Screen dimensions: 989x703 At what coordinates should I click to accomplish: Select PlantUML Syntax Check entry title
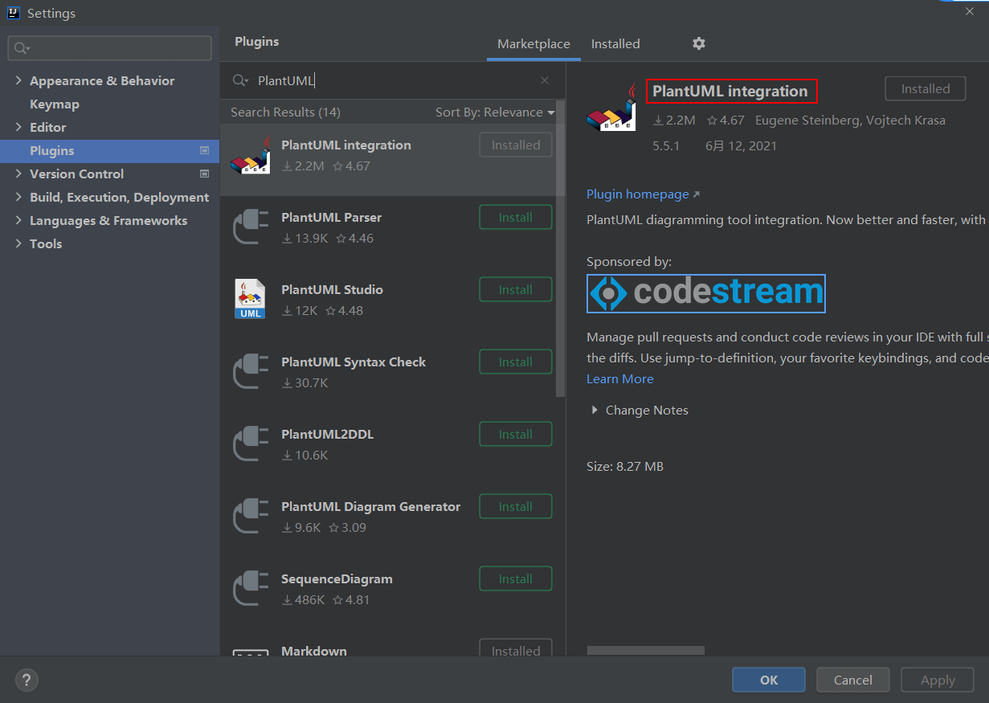pos(354,362)
